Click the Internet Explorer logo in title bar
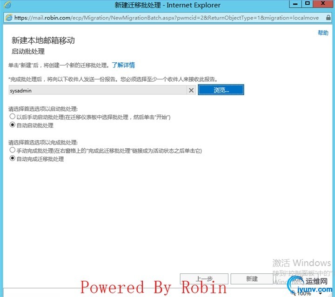 pyautogui.click(x=7, y=5)
